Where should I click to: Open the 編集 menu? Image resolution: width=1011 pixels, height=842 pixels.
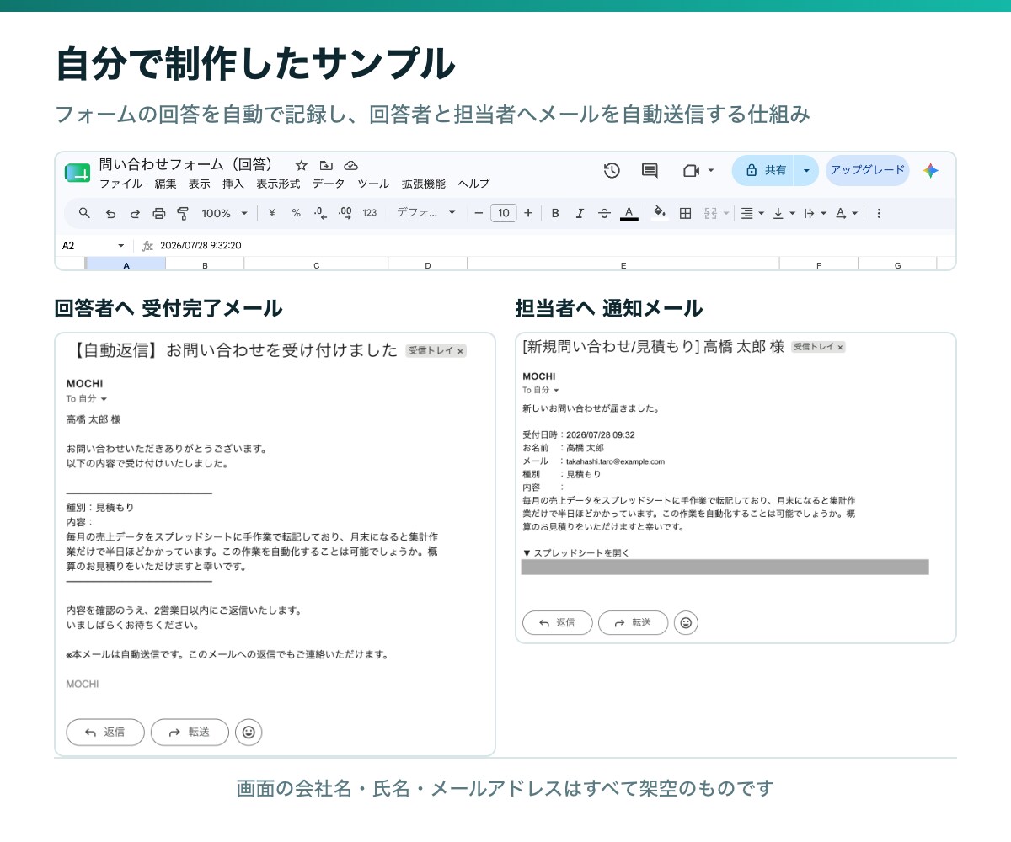(165, 184)
